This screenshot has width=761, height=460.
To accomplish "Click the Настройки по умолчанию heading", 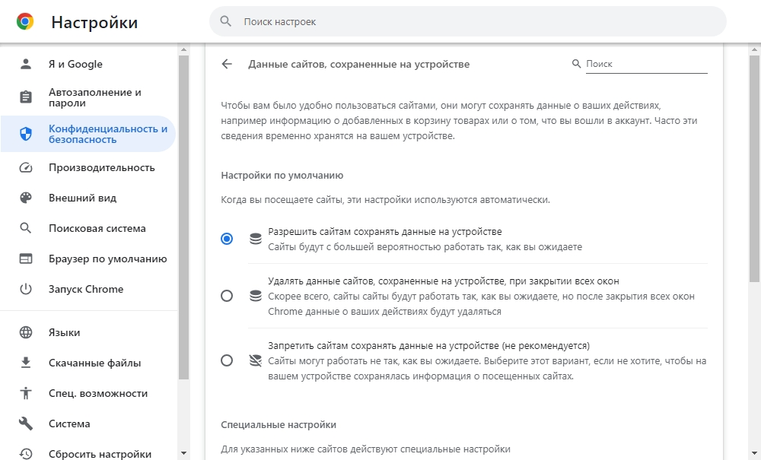I will click(x=282, y=176).
